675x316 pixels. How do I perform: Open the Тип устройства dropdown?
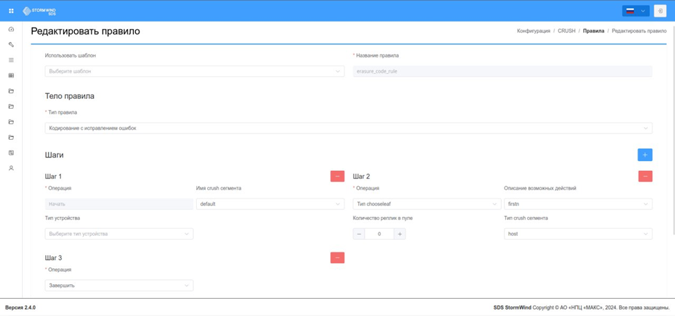click(119, 234)
